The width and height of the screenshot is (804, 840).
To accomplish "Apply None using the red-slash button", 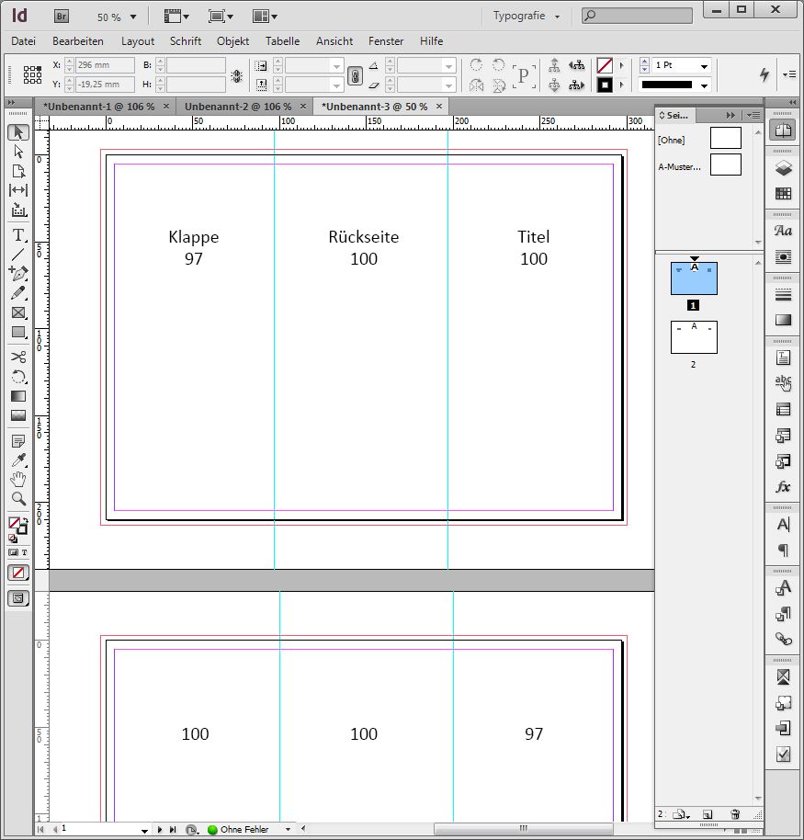I will click(x=18, y=573).
